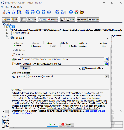This screenshot has height=130, width=124.
Task: Click the Swap directories button
Action: coord(25,68)
